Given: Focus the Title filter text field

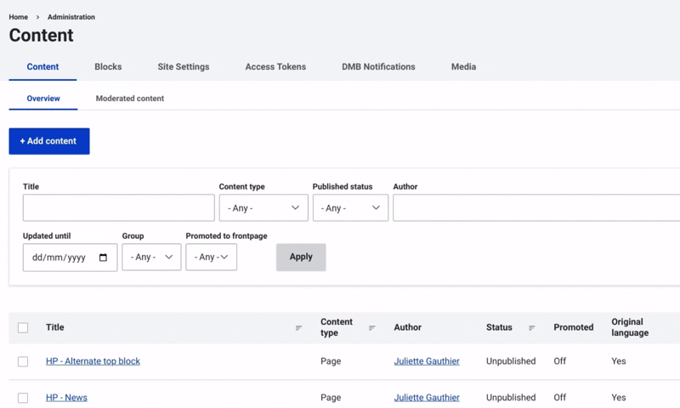Looking at the screenshot, I should pos(118,208).
